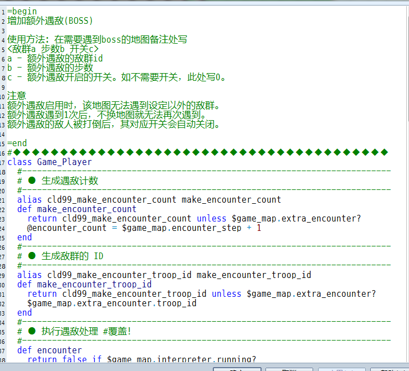Click the 'class Game_Player' line
409x371 pixels.
pos(49,162)
